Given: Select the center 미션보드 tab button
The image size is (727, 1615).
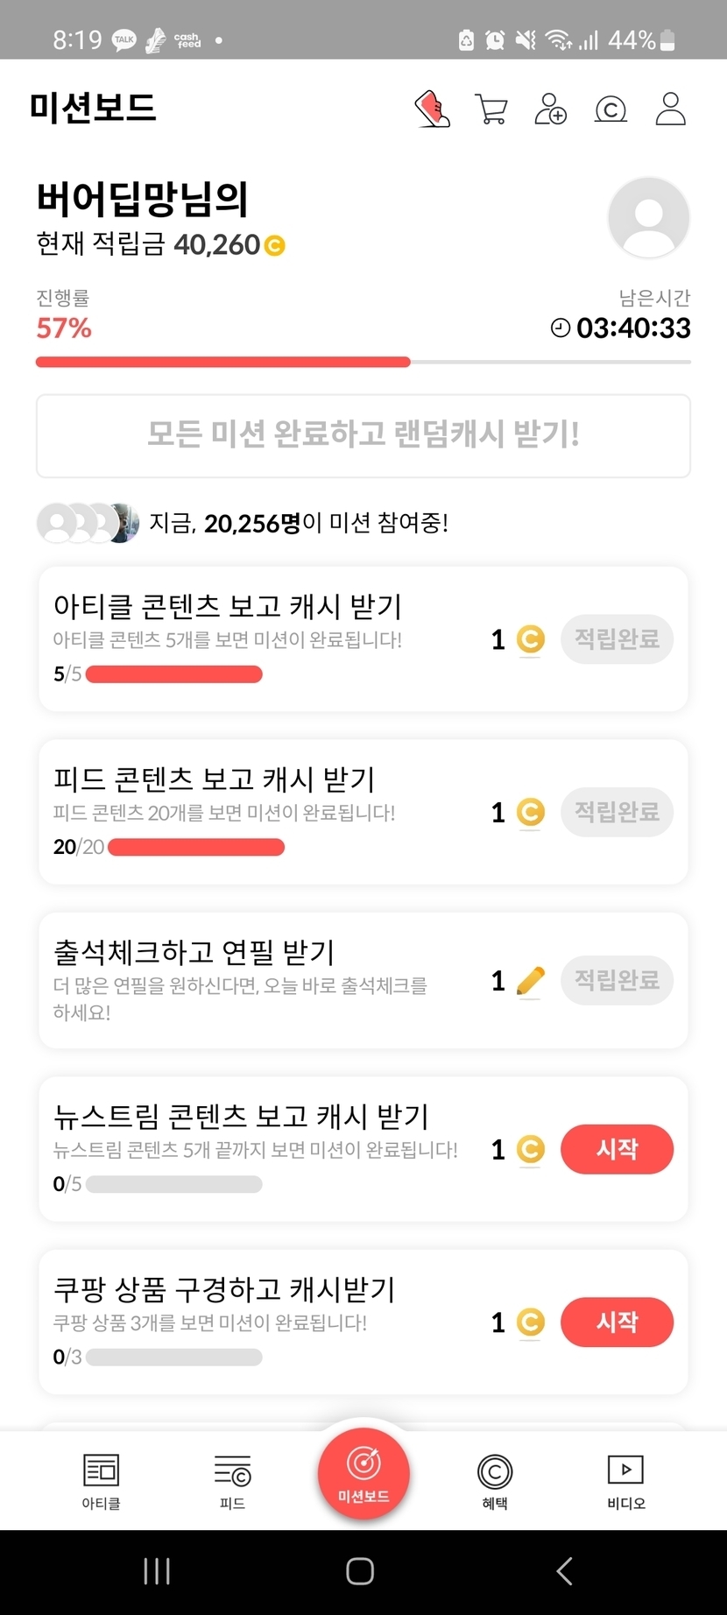Looking at the screenshot, I should [363, 1471].
